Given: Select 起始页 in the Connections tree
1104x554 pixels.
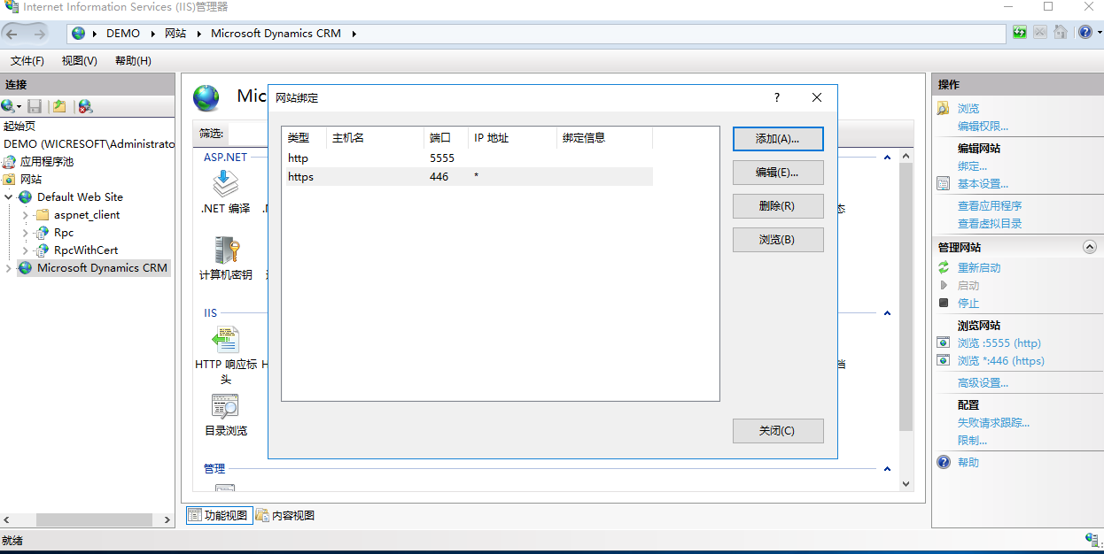Looking at the screenshot, I should click(19, 127).
